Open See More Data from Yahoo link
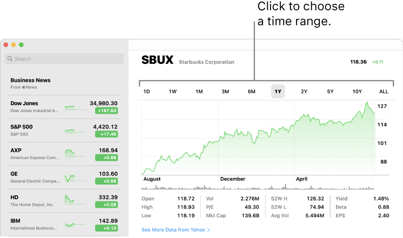403x238 pixels. (x=173, y=230)
